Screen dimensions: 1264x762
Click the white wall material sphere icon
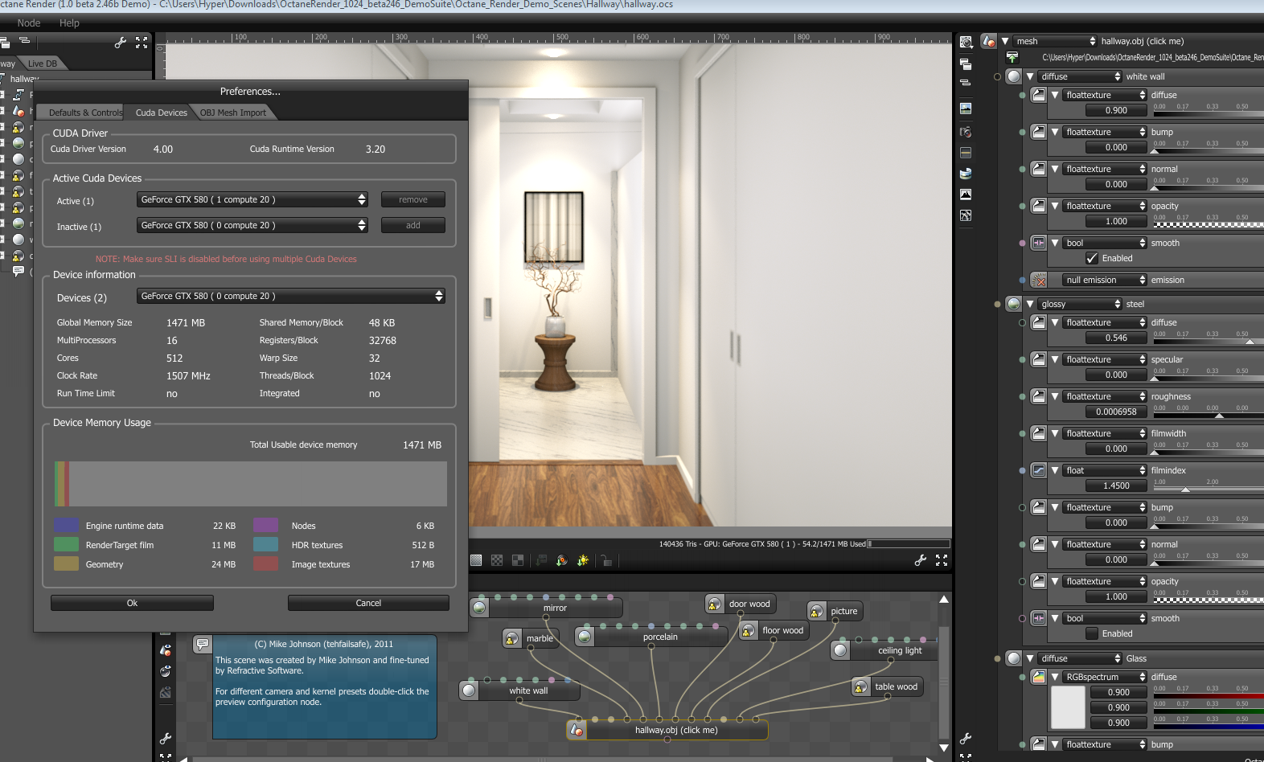click(1014, 76)
